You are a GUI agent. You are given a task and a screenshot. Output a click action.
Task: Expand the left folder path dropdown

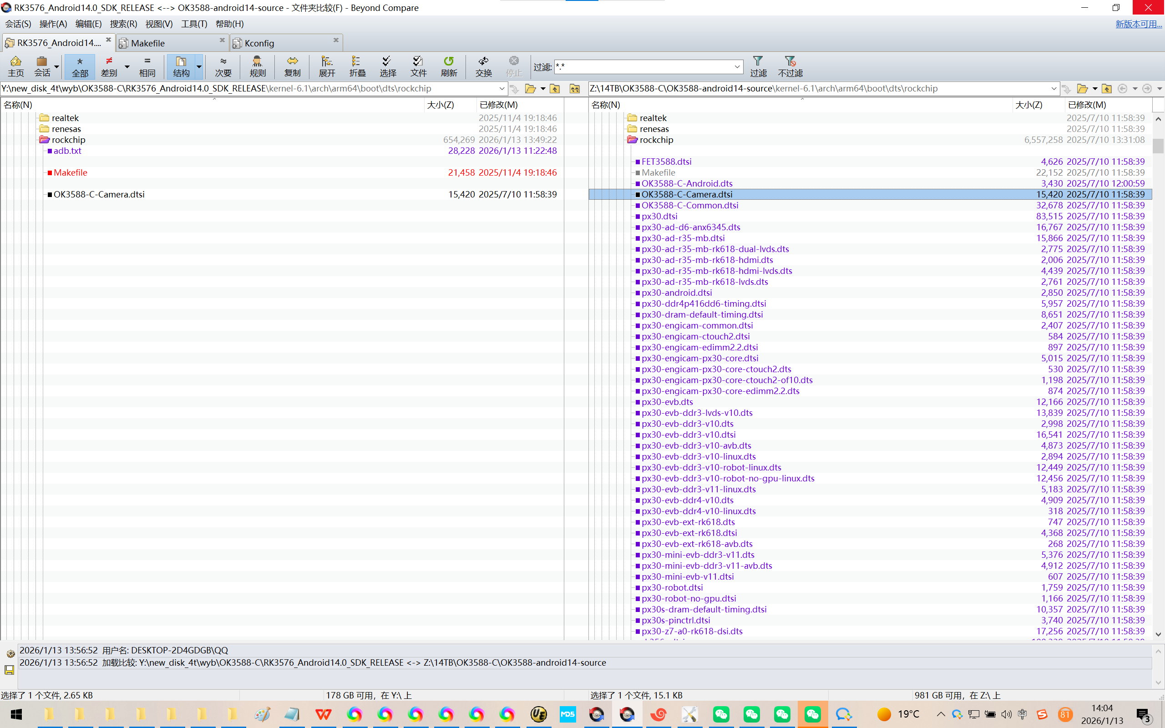[x=501, y=89]
